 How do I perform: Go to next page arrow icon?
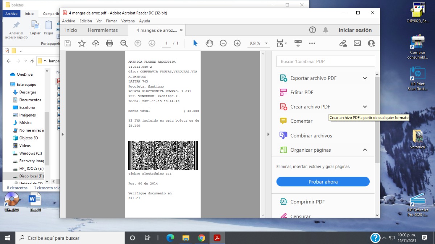(x=152, y=43)
